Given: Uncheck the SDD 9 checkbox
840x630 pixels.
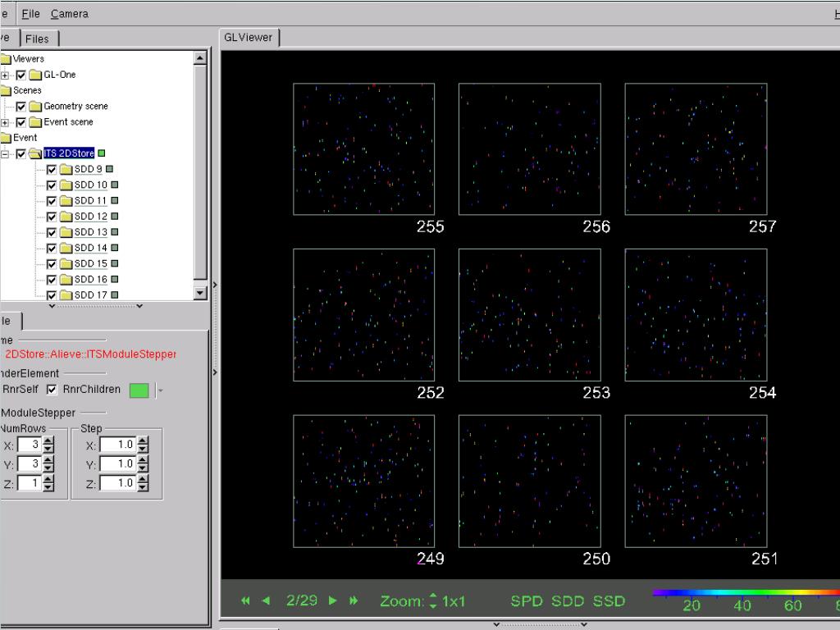Looking at the screenshot, I should [52, 169].
